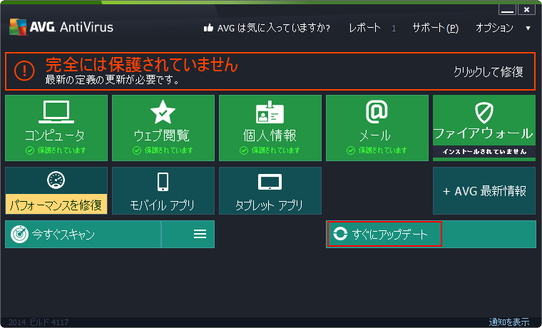Open scan options hamburger menu
Screen dimensions: 542x328
(200, 234)
